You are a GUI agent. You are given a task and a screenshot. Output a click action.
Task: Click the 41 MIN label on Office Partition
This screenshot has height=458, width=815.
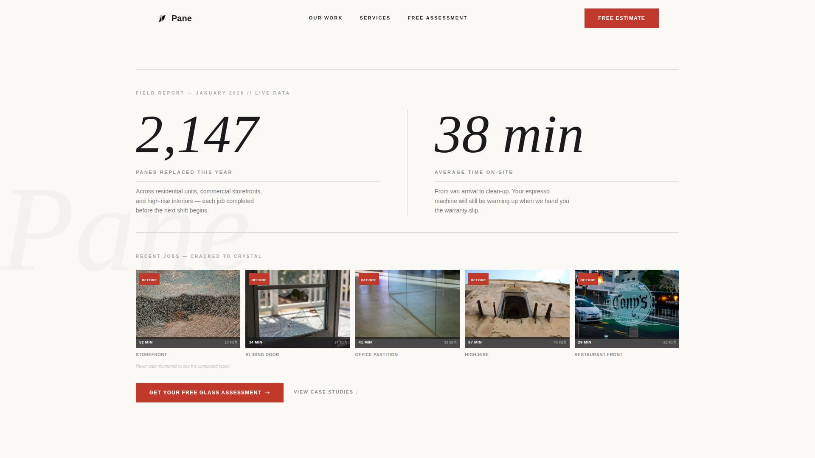point(365,342)
